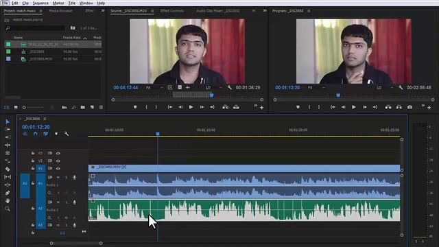Open Program monitor Fit zoom dropdown
This screenshot has width=439, height=247.
pos(316,88)
